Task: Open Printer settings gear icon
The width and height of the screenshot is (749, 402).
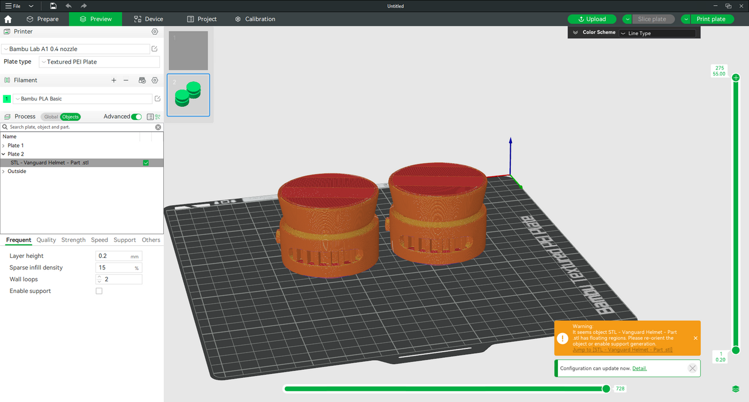Action: tap(155, 32)
